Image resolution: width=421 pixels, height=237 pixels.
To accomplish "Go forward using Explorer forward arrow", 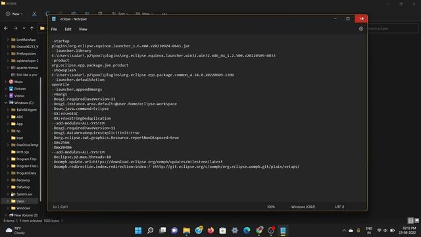I will [15, 28].
